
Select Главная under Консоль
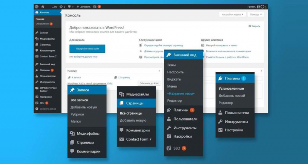click(40, 19)
